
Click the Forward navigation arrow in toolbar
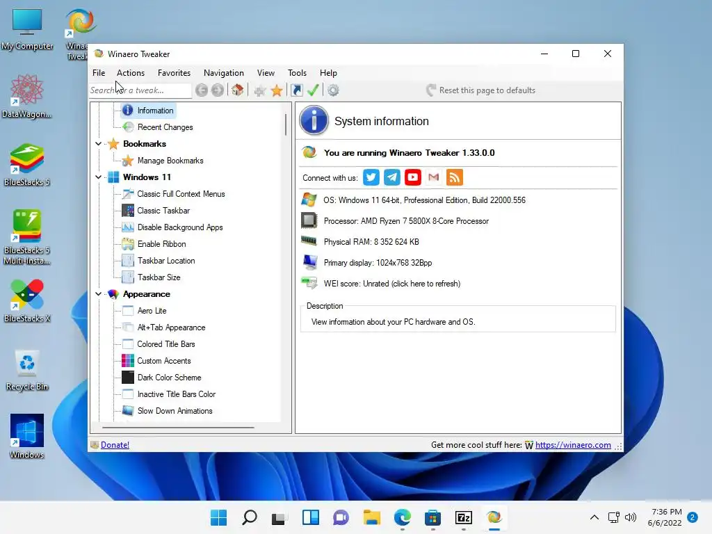tap(218, 90)
